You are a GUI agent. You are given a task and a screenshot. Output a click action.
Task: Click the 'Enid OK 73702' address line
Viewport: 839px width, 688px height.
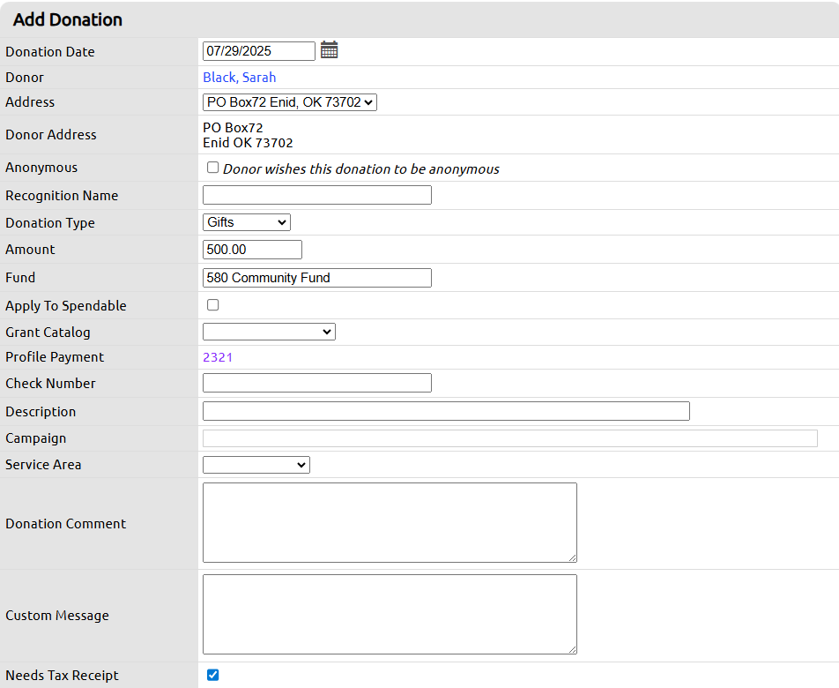[x=248, y=143]
